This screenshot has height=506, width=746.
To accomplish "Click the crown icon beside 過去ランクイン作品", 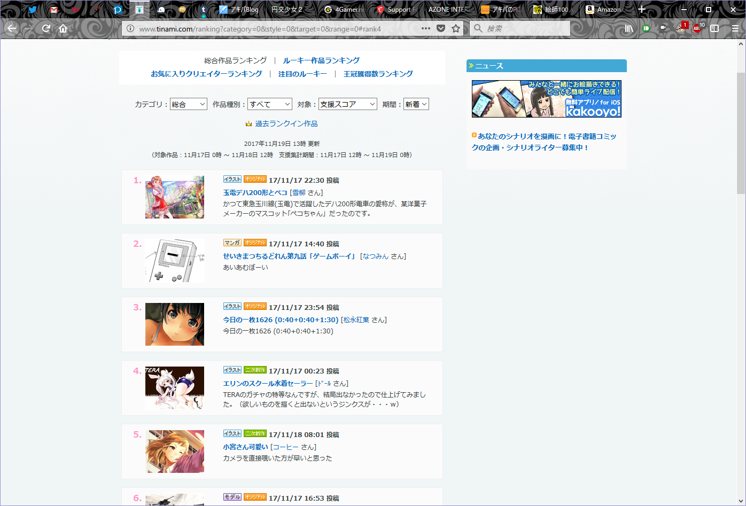I will (x=248, y=124).
